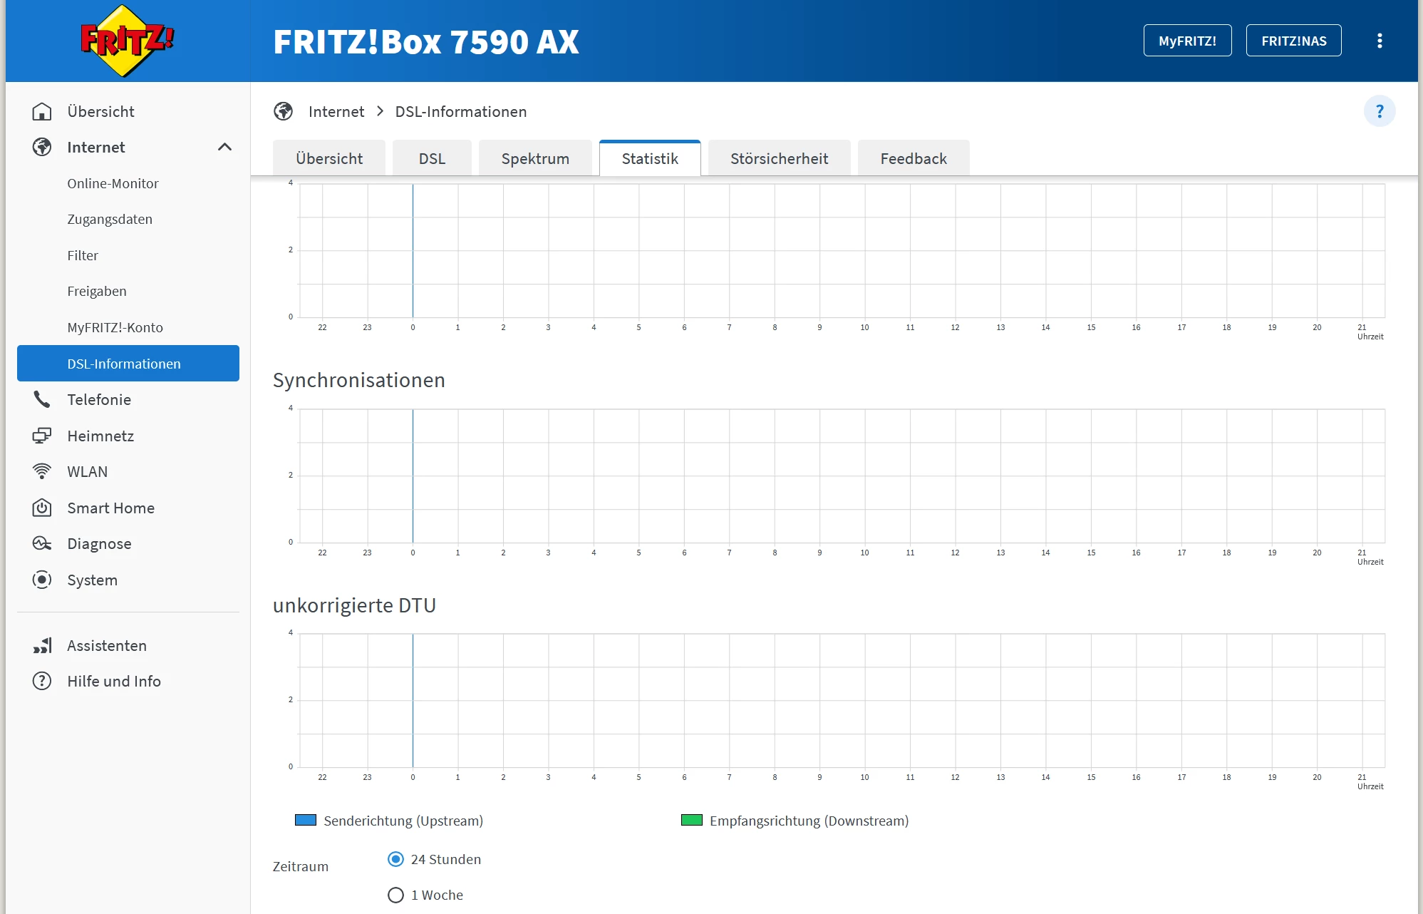Click the Heimnetz network icon

pyautogui.click(x=42, y=436)
